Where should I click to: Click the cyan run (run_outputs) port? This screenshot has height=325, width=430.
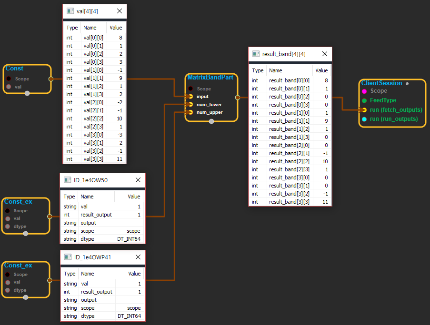click(364, 119)
